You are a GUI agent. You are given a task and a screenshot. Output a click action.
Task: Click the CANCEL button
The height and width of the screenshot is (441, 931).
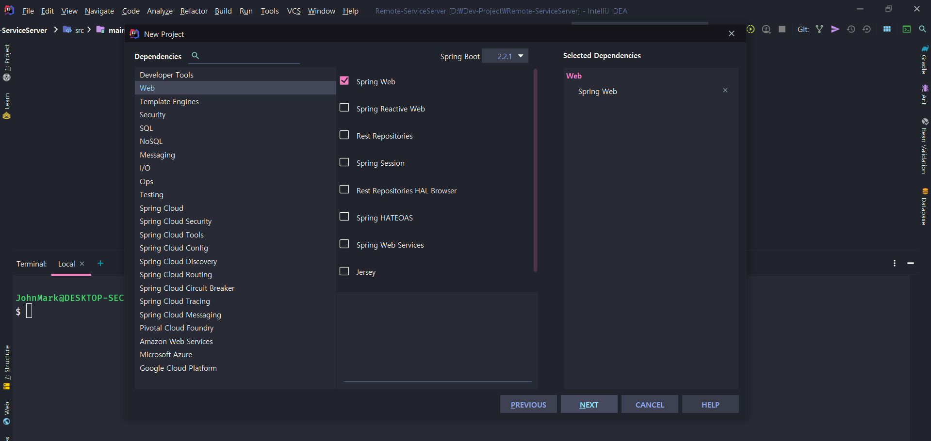pyautogui.click(x=650, y=404)
